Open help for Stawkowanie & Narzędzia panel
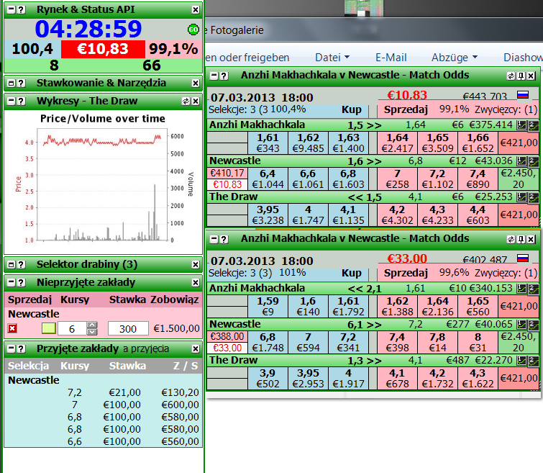This screenshot has height=473, width=543. pyautogui.click(x=22, y=84)
